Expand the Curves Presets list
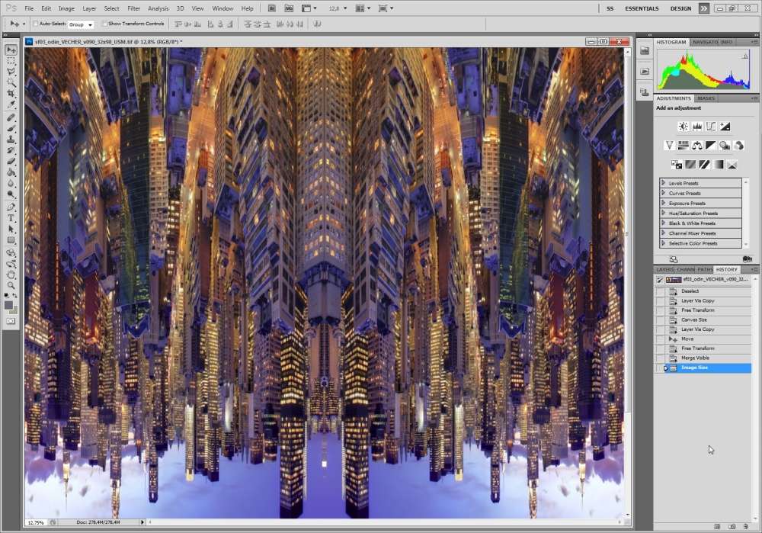The image size is (762, 533). (x=663, y=193)
